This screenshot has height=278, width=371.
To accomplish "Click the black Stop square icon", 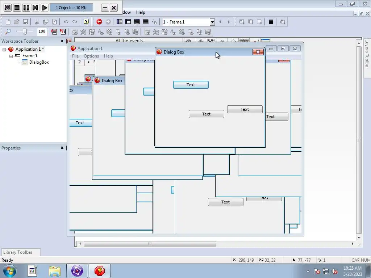I will coord(271,22).
